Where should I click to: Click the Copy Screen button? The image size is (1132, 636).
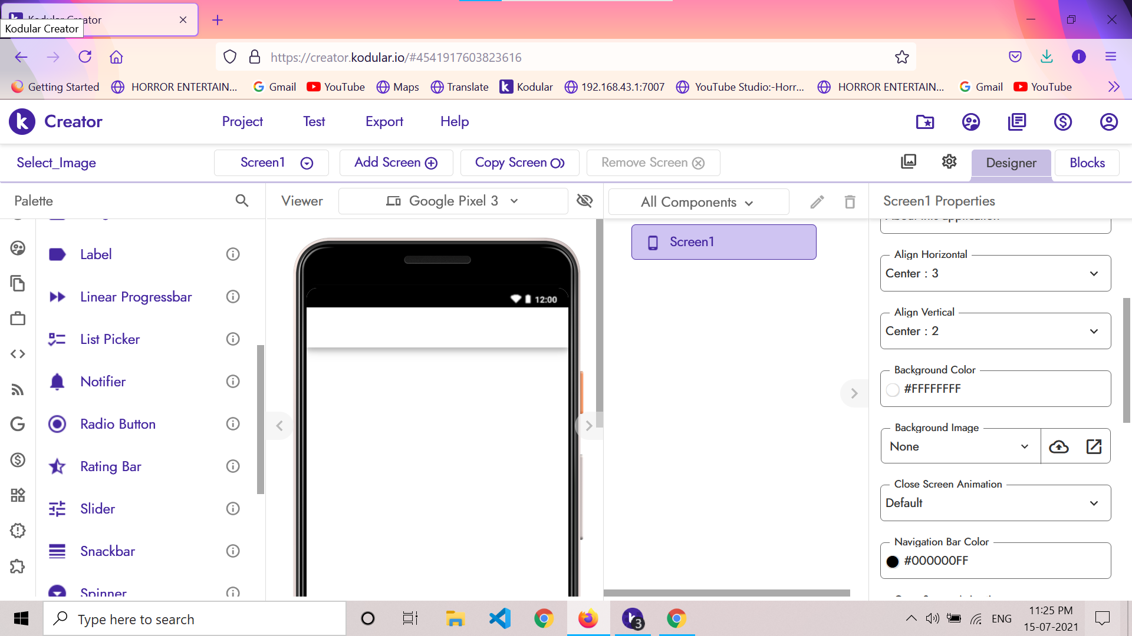519,163
